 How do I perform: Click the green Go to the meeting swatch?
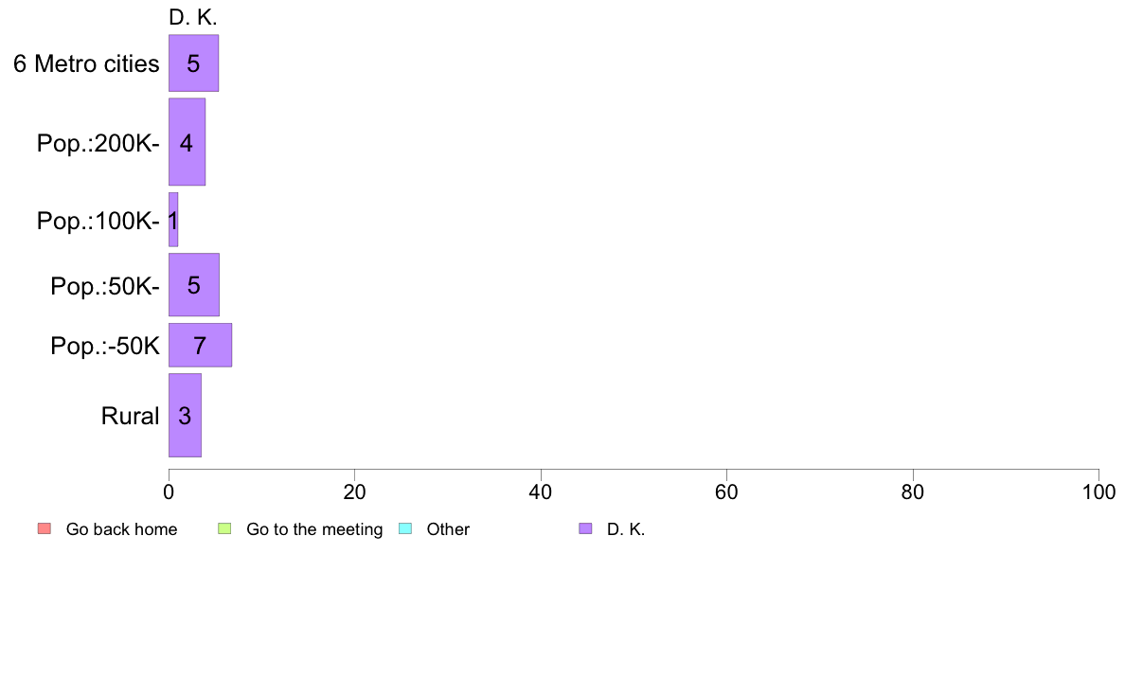point(224,529)
